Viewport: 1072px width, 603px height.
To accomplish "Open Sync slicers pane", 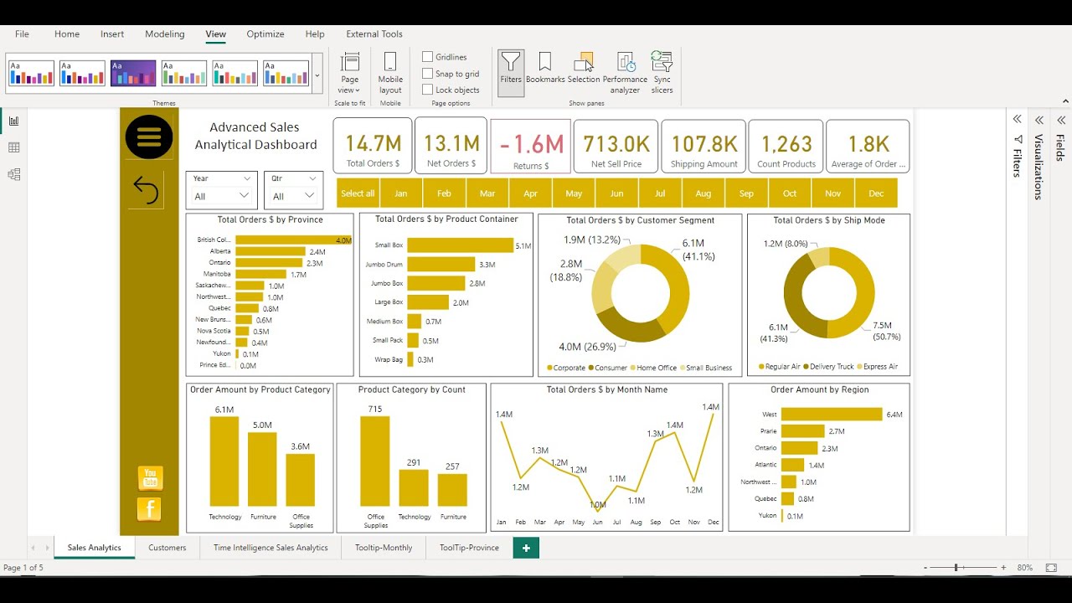I will point(662,74).
